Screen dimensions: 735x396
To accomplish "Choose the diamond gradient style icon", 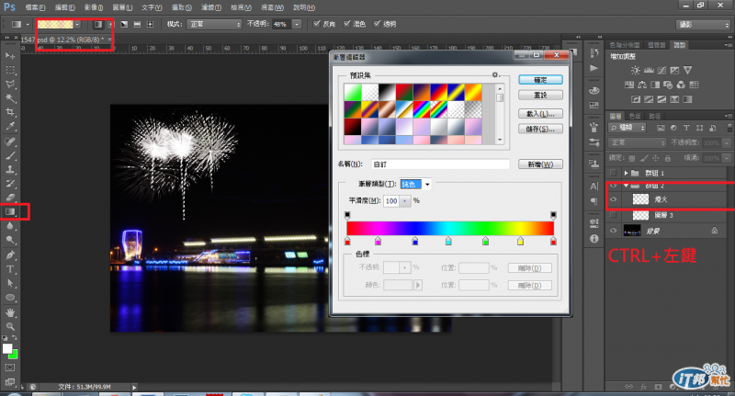I will click(150, 24).
